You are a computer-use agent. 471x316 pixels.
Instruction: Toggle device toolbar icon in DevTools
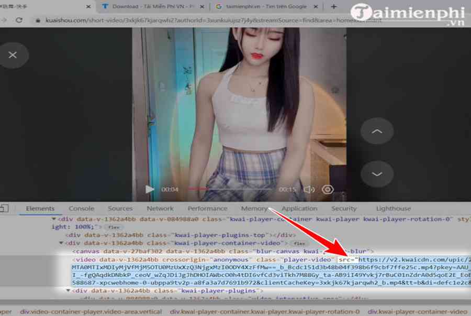click(4, 209)
